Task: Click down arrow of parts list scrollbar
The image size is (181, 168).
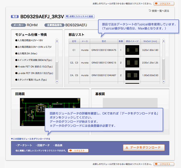Action: (x=164, y=81)
